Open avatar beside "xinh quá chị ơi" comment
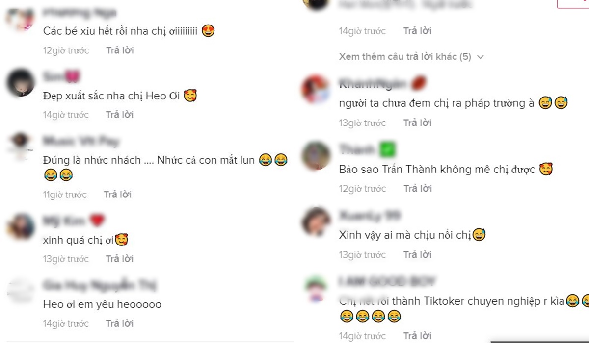Image resolution: width=589 pixels, height=343 pixels. pos(21,226)
